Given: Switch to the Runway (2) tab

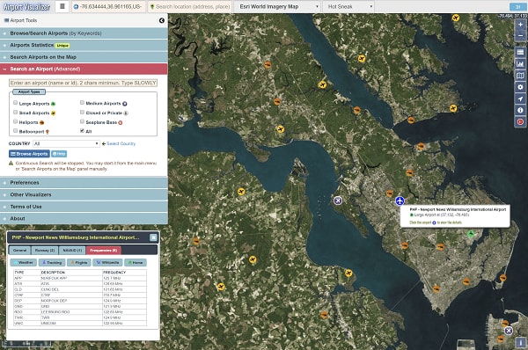Looking at the screenshot, I should pyautogui.click(x=45, y=250).
